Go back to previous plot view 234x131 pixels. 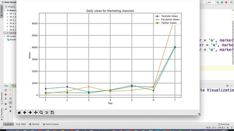click(25, 112)
